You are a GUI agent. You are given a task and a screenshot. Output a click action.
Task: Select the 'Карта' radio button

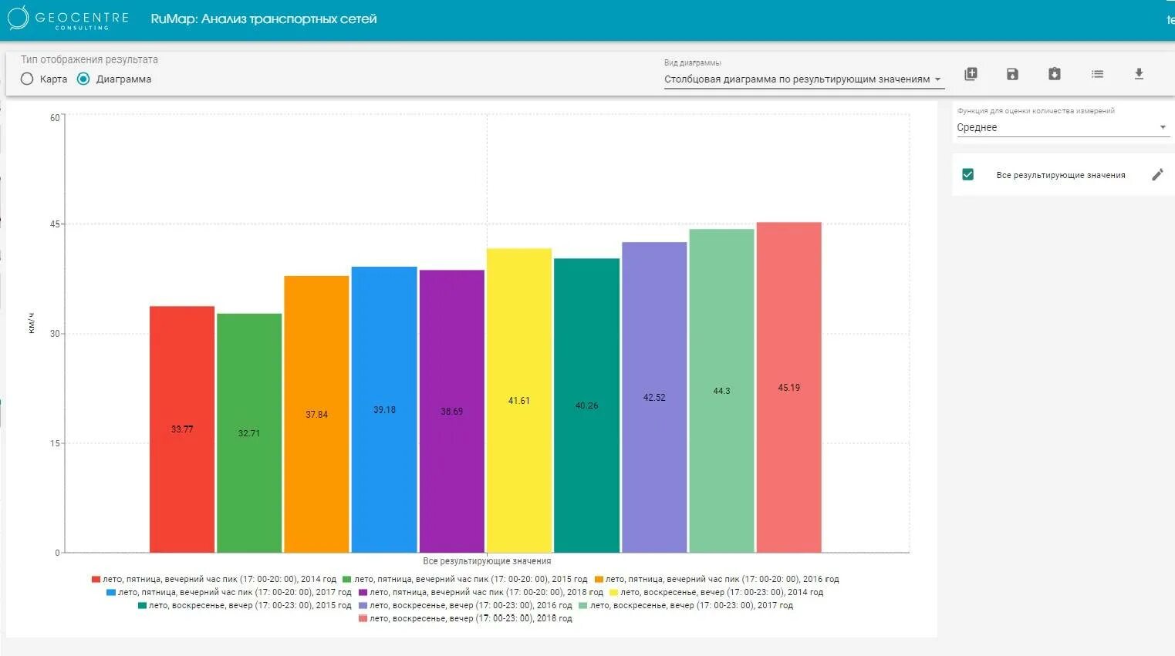pyautogui.click(x=27, y=79)
